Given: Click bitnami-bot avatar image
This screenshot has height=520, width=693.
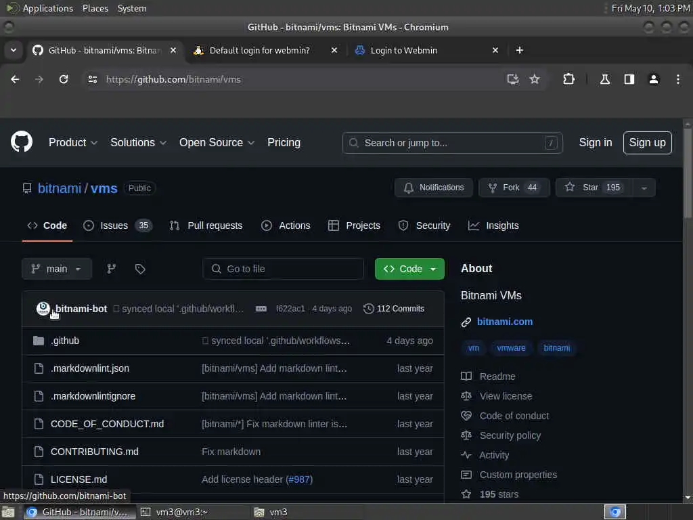Looking at the screenshot, I should [x=43, y=309].
